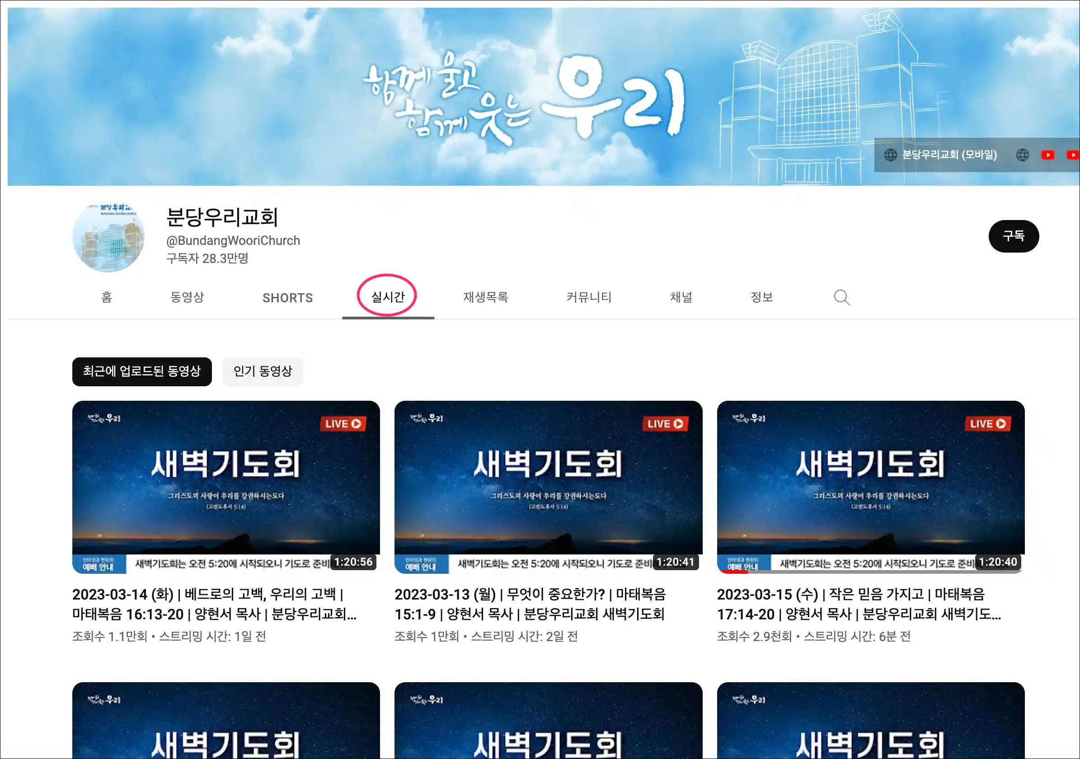Screen dimensions: 1080x759
Task: Open the bottom-left 새벽기도회 thumbnail in second row
Action: point(226,721)
